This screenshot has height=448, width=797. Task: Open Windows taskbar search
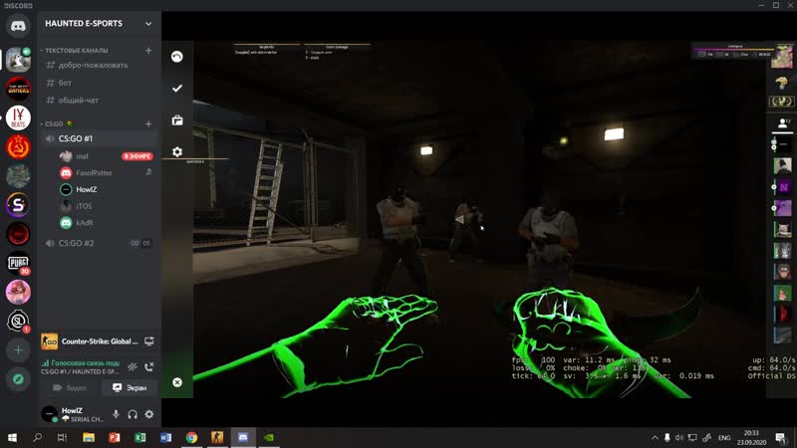tap(37, 438)
